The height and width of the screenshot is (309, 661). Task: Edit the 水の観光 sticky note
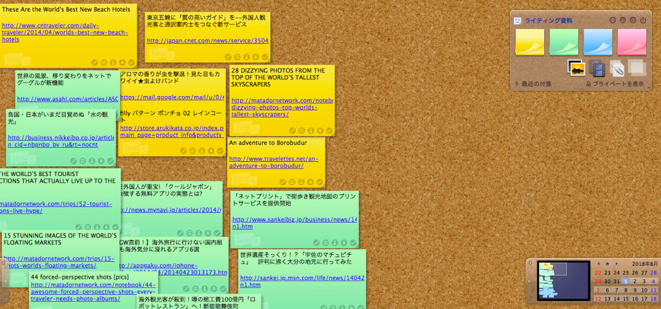pyautogui.click(x=74, y=161)
